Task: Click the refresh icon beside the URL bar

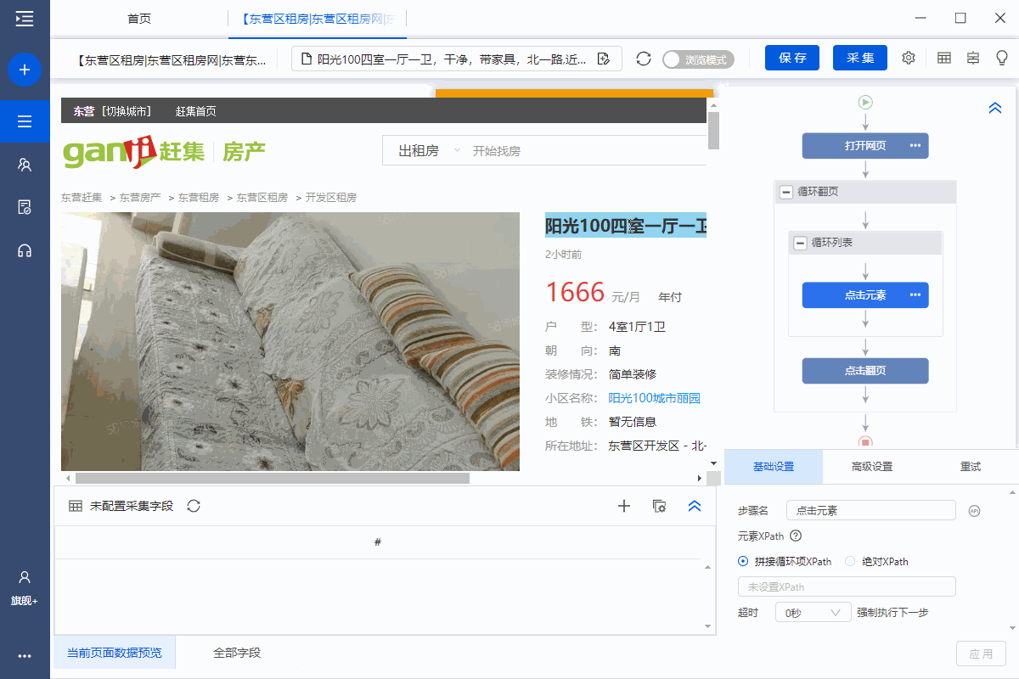Action: tap(644, 59)
